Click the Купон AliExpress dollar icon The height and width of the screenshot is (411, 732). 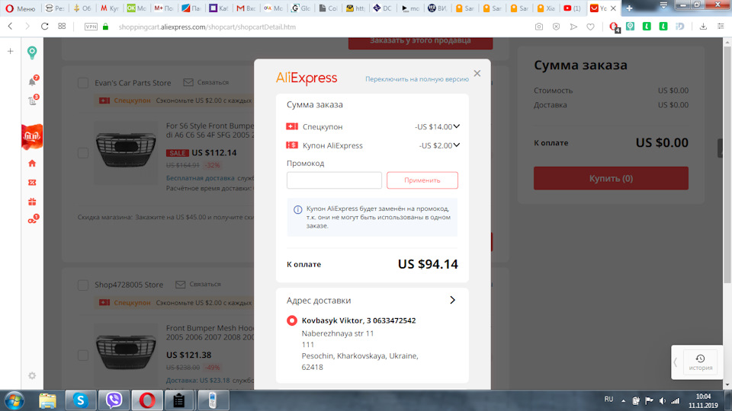tap(292, 145)
